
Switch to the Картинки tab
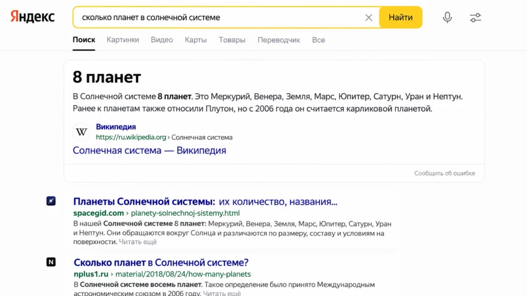tap(122, 40)
